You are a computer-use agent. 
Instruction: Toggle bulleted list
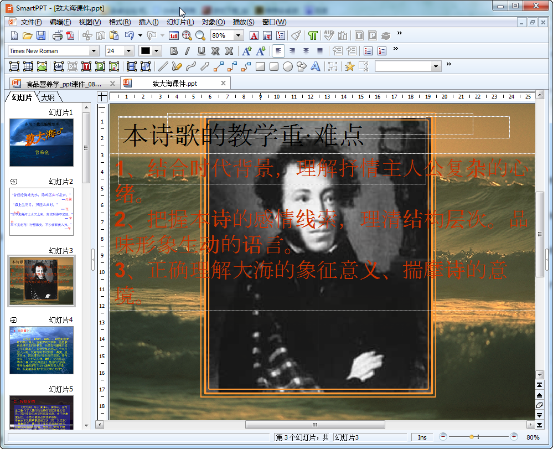point(368,51)
